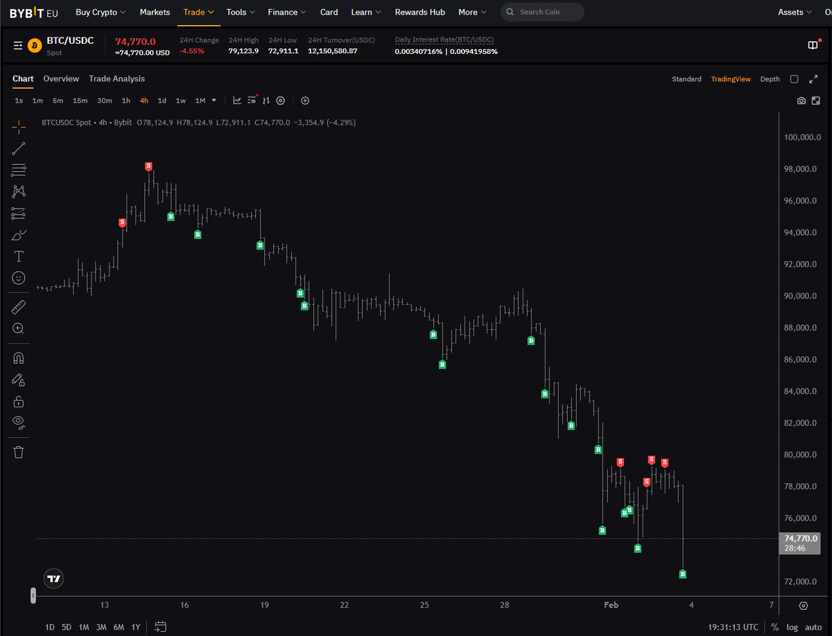Expand the Trade dropdown menu
The width and height of the screenshot is (832, 636).
tap(199, 12)
